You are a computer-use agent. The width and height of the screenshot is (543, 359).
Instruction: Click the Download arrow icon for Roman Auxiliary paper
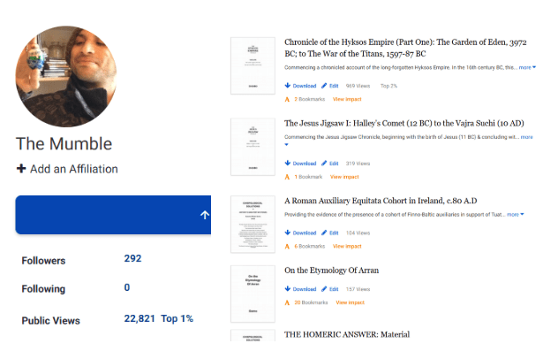(287, 233)
